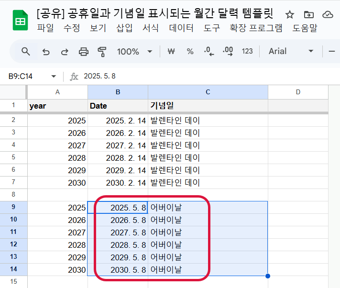Star this spreadsheet document

pos(289,15)
